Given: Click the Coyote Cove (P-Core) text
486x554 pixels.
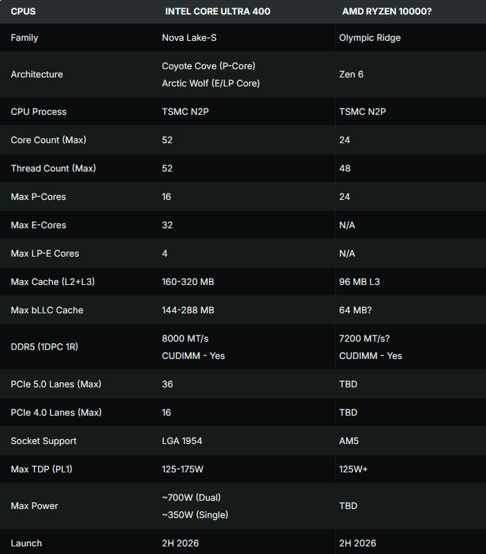Looking at the screenshot, I should point(208,66).
